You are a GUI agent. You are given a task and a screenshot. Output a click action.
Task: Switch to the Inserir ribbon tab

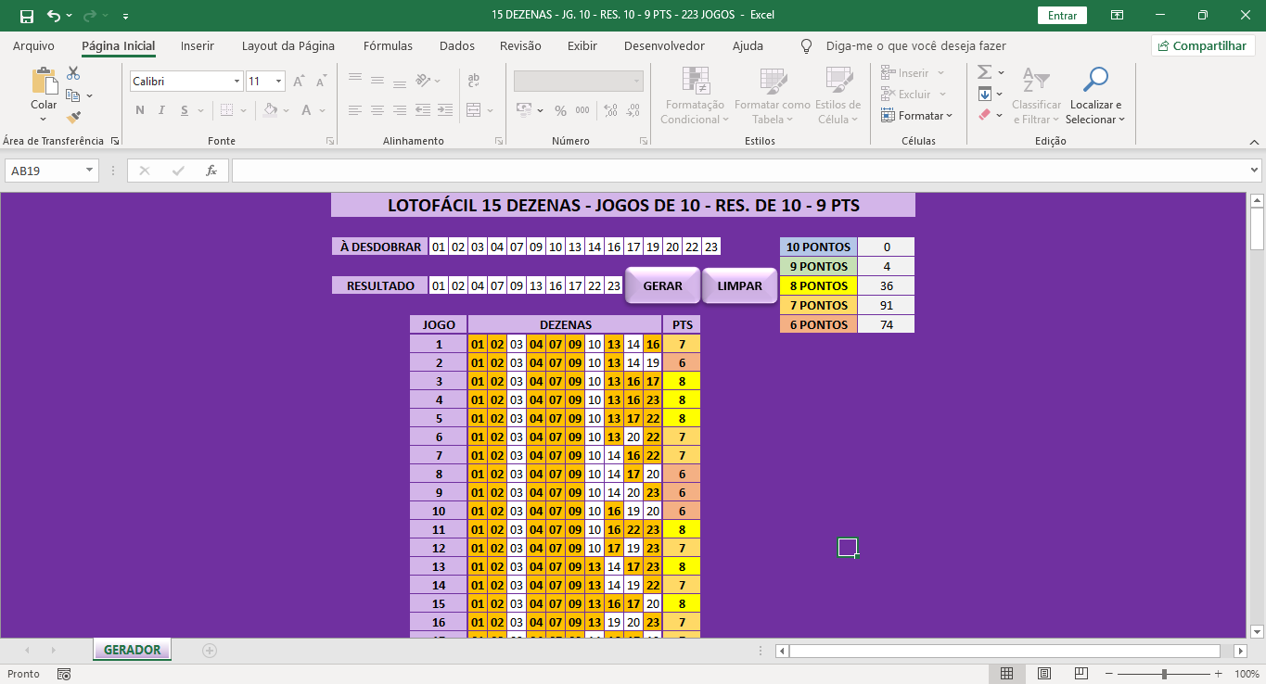(198, 45)
